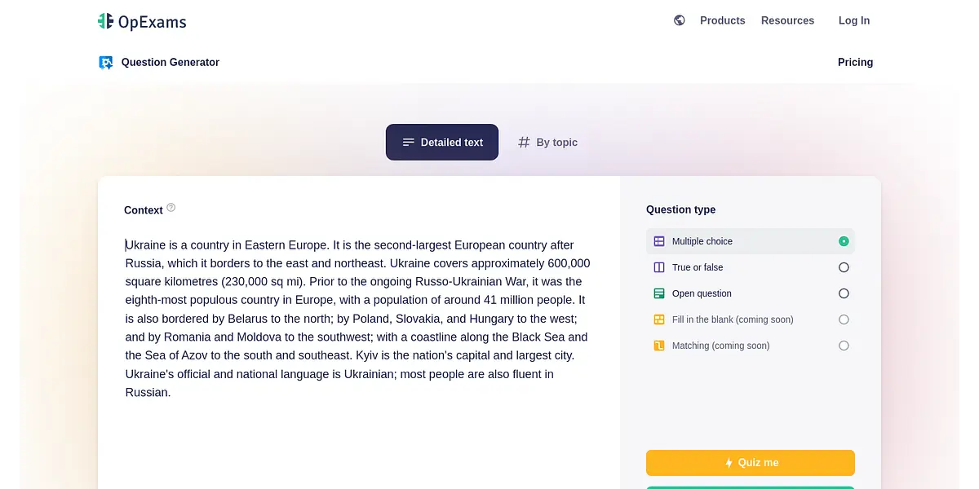Select the True or false radio button
The width and height of the screenshot is (979, 489).
(844, 267)
